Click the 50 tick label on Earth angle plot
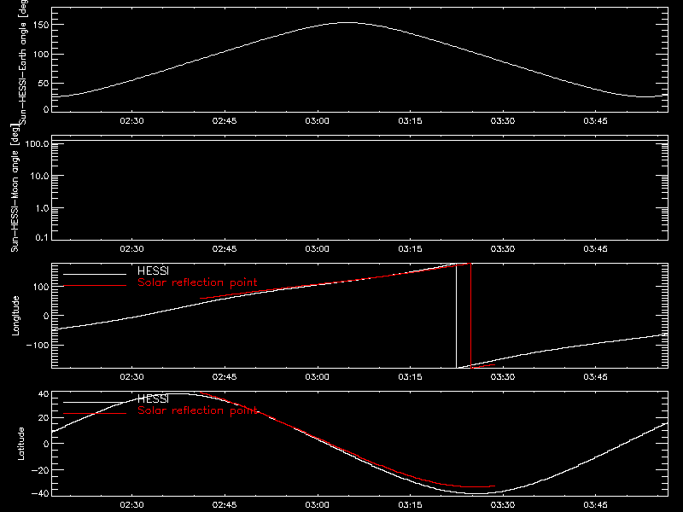Viewport: 683px width, 512px height. click(x=44, y=83)
